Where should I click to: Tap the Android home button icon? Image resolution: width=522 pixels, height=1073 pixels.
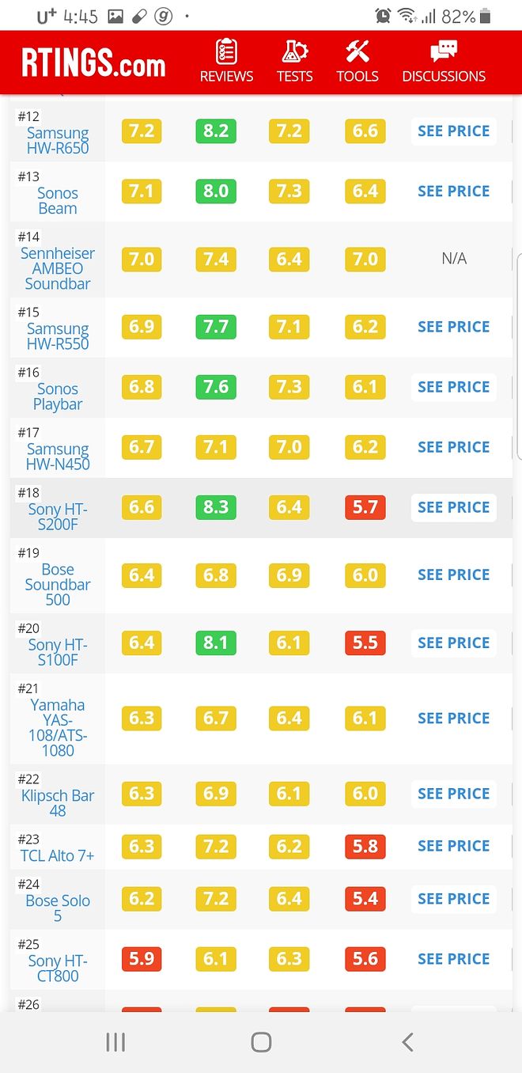point(261,1042)
